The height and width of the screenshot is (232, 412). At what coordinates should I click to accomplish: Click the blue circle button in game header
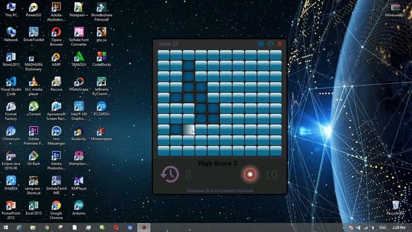coord(261,44)
